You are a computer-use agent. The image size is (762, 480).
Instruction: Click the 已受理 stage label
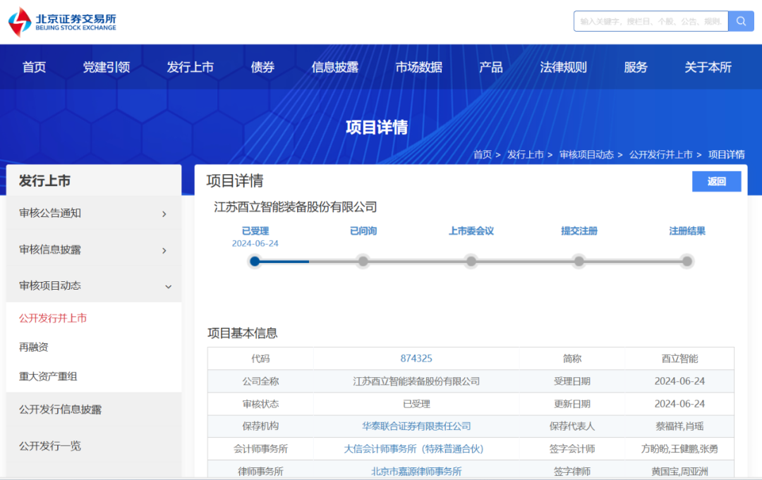[255, 231]
